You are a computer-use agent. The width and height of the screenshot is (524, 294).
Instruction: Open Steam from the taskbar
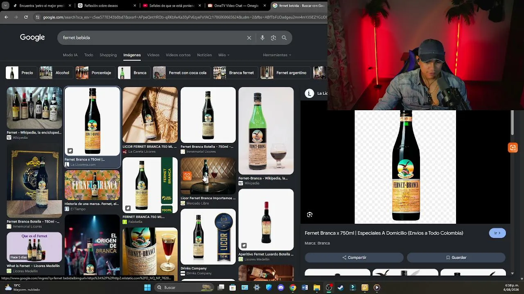(x=341, y=287)
